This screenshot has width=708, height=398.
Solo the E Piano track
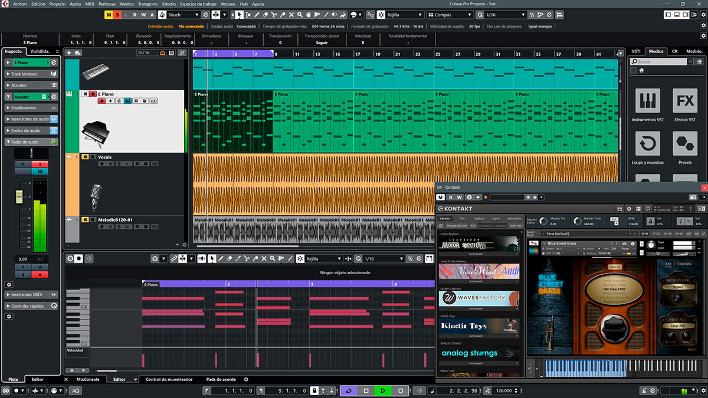coord(93,94)
